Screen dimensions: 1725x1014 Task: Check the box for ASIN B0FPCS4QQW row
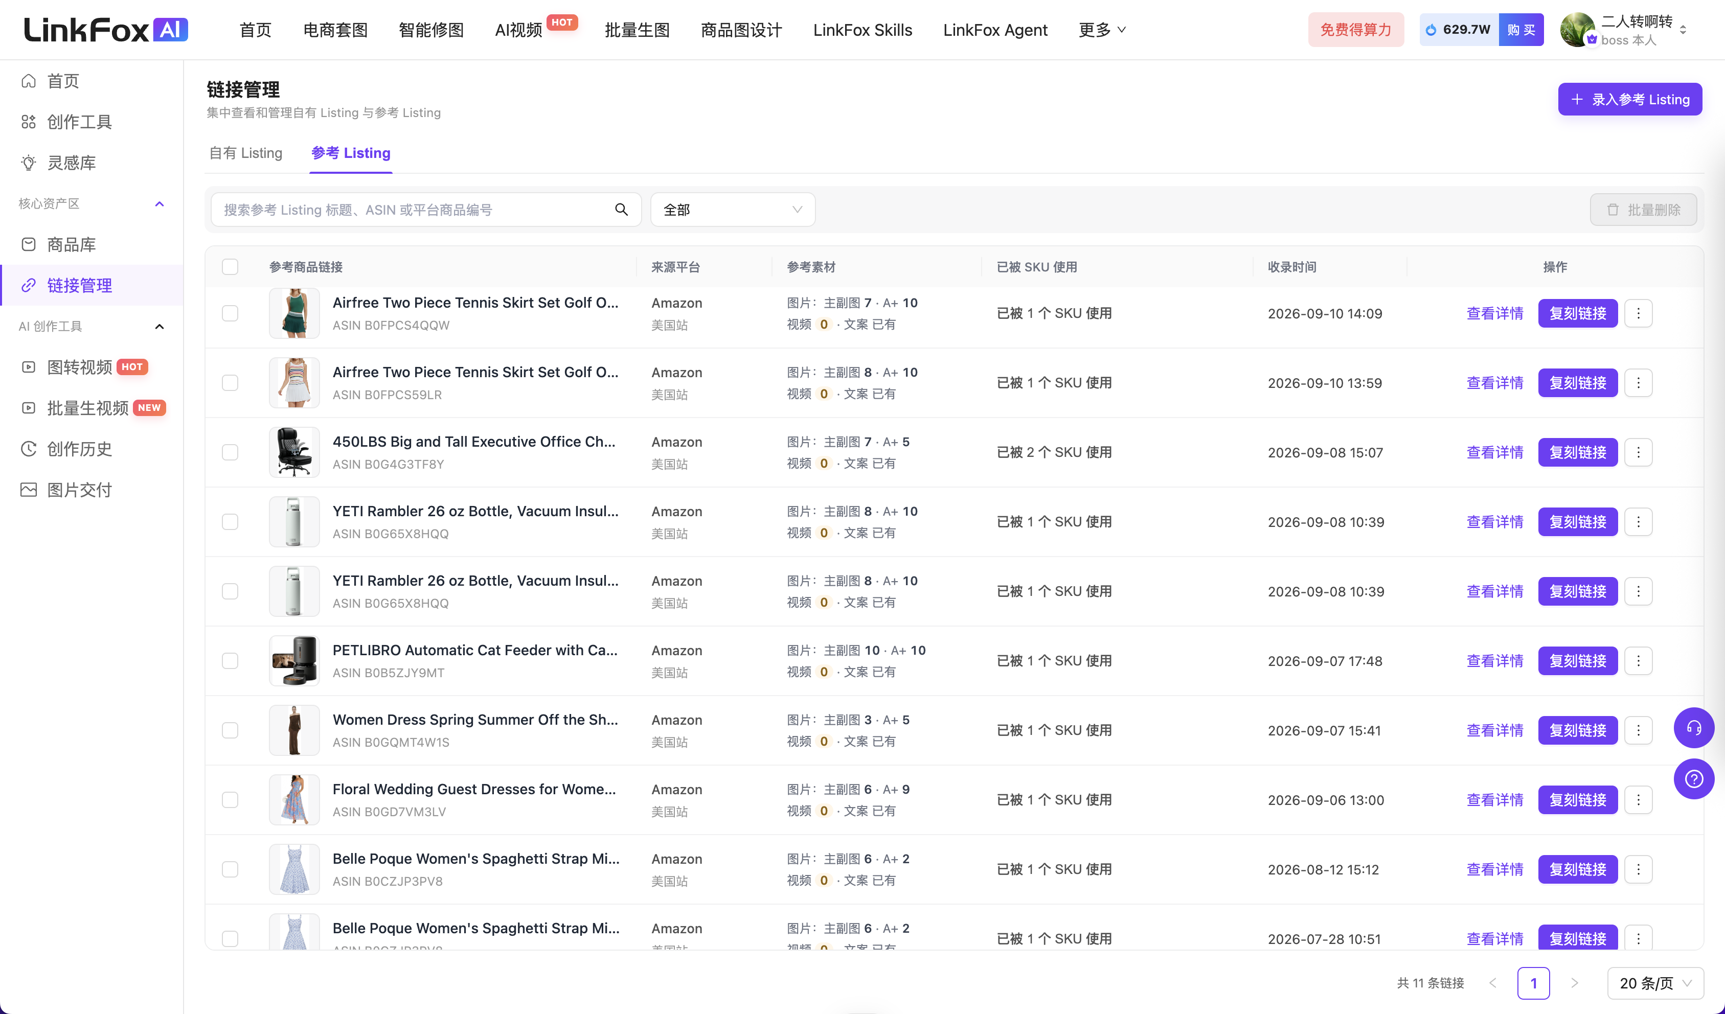click(x=230, y=313)
